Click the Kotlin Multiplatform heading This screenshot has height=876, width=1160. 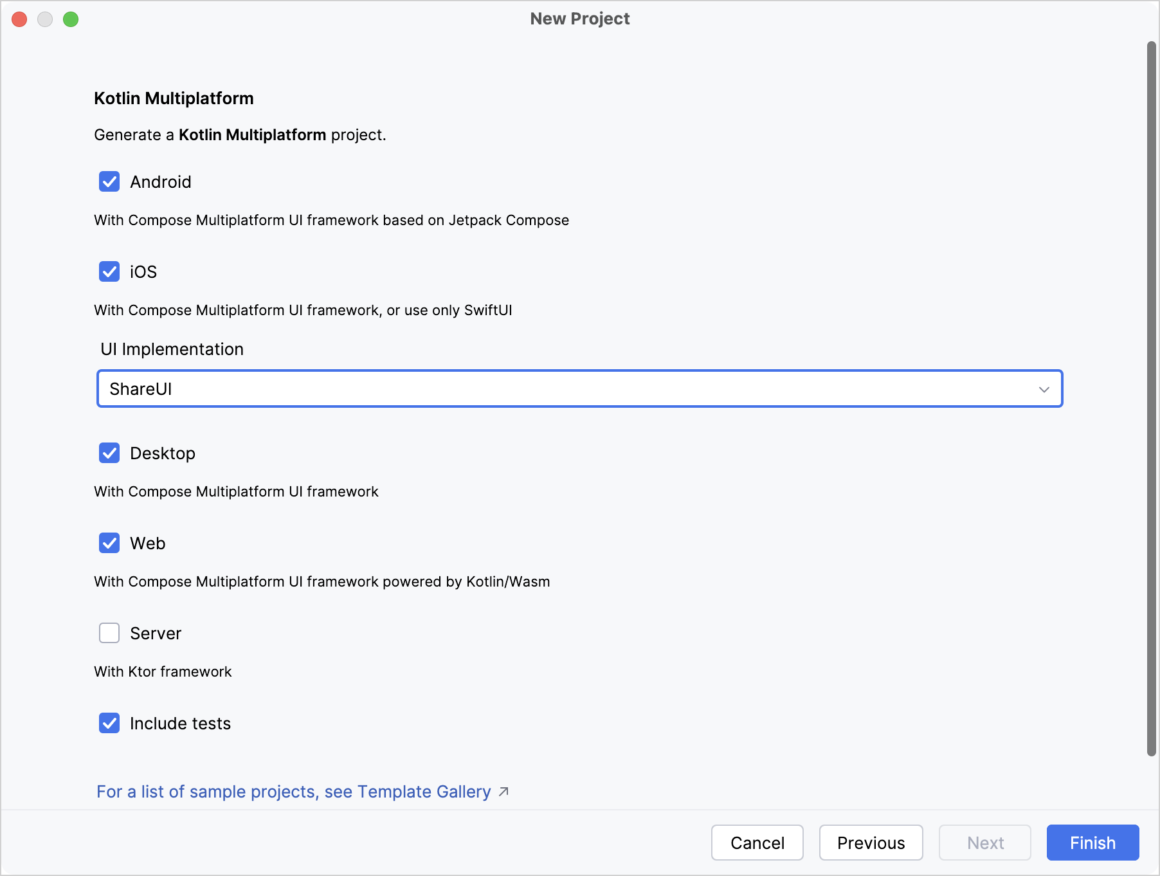(x=174, y=98)
